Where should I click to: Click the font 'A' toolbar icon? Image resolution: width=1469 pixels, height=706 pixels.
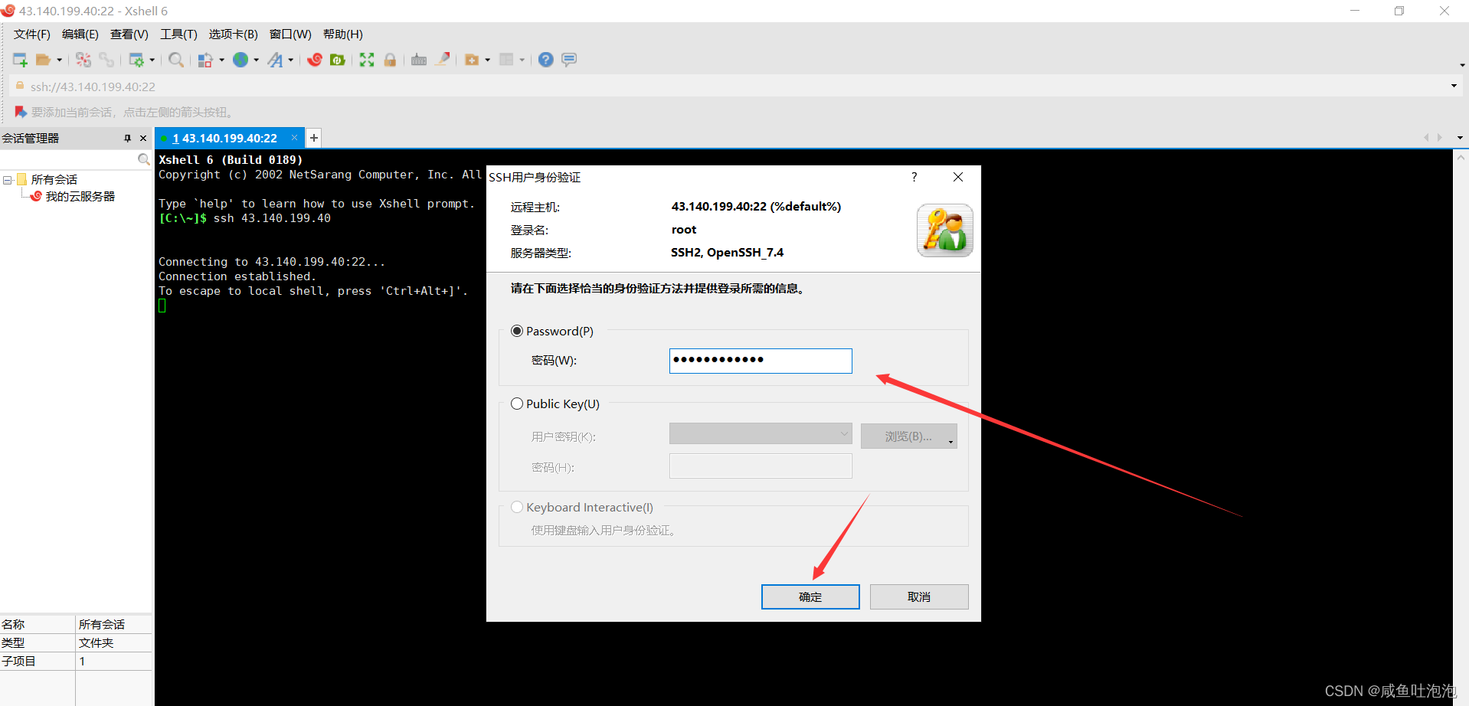point(275,60)
